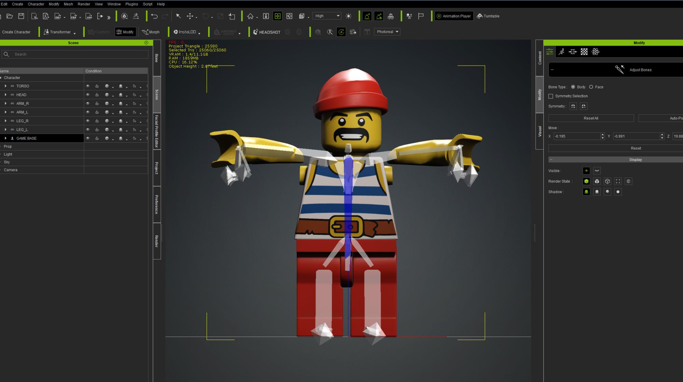The height and width of the screenshot is (382, 683).
Task: Open the Character menu
Action: [x=36, y=4]
